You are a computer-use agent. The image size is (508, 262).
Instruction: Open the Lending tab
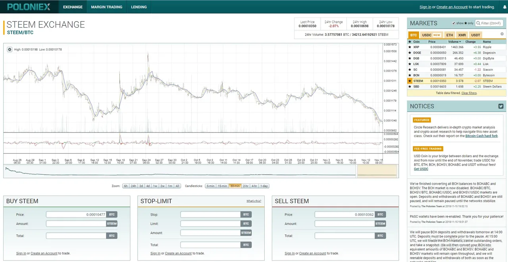tap(139, 7)
